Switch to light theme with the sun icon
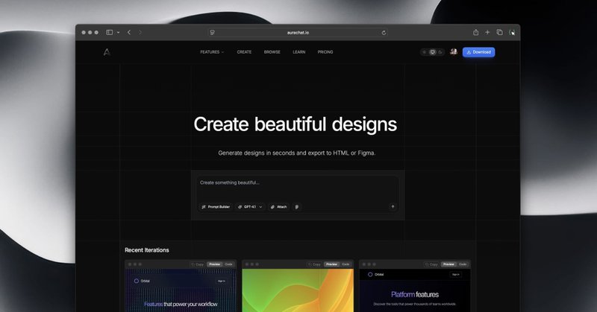 coord(425,52)
